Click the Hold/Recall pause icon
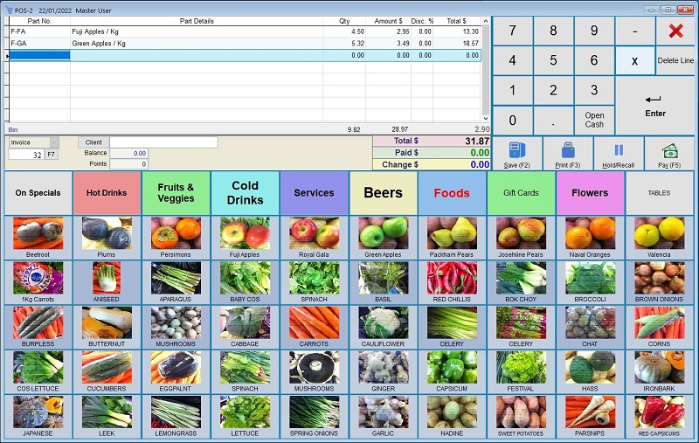The image size is (699, 443). (x=619, y=150)
